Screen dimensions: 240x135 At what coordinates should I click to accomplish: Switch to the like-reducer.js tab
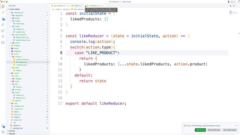pyautogui.click(x=60, y=6)
